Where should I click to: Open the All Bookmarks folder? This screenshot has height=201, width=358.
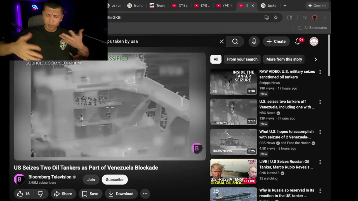click(312, 28)
